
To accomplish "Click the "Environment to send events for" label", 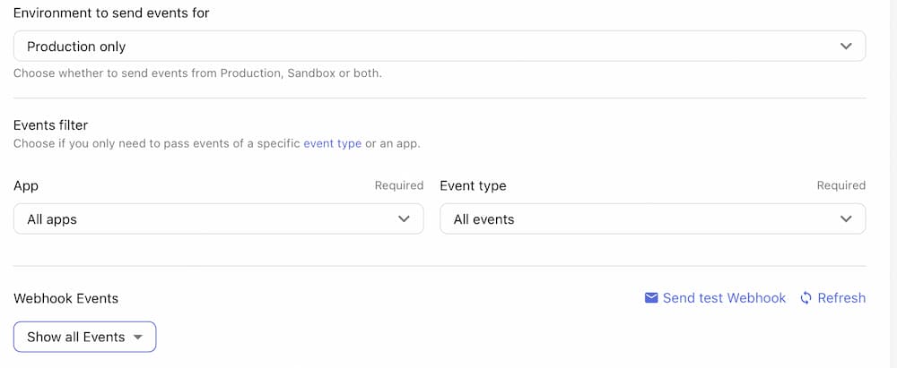I will coord(111,13).
